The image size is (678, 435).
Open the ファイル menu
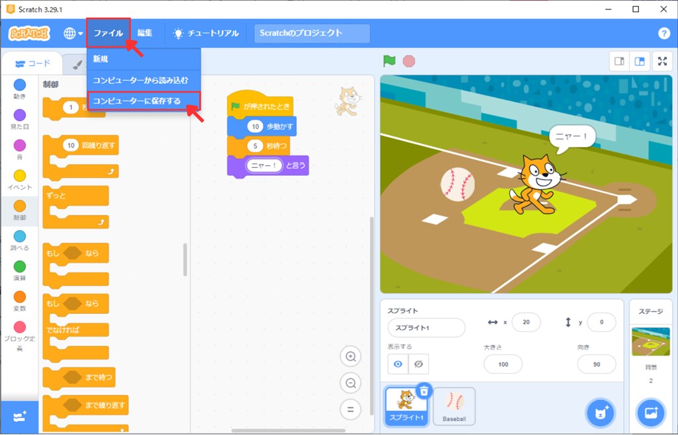tap(108, 33)
